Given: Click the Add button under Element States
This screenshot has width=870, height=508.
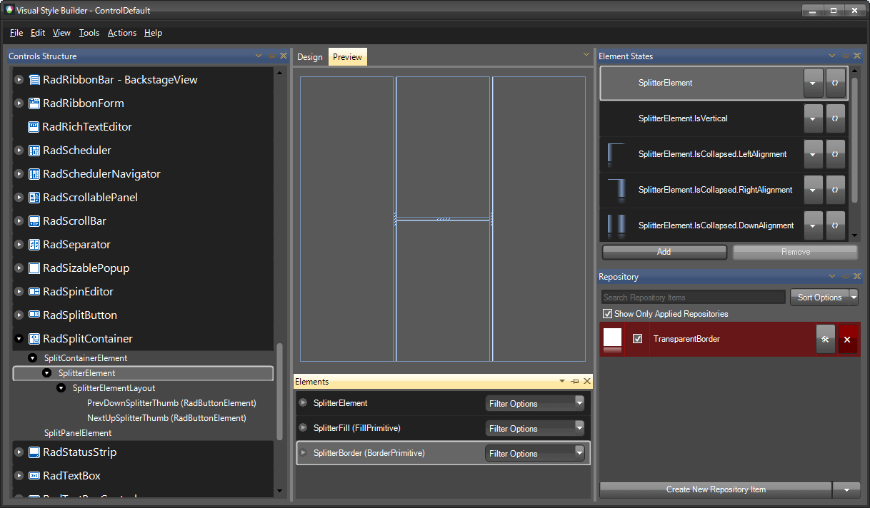Looking at the screenshot, I should point(664,252).
